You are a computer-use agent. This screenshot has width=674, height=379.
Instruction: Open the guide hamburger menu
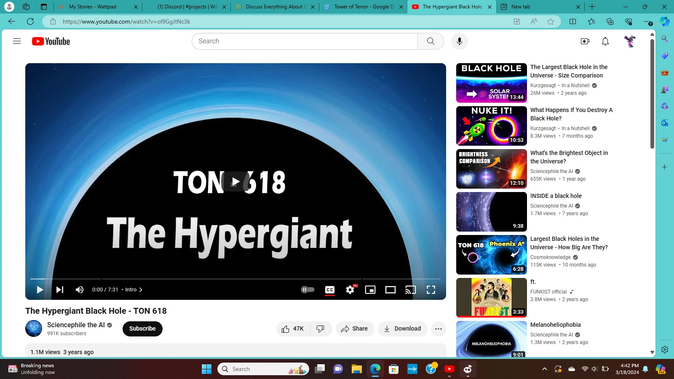tap(17, 41)
